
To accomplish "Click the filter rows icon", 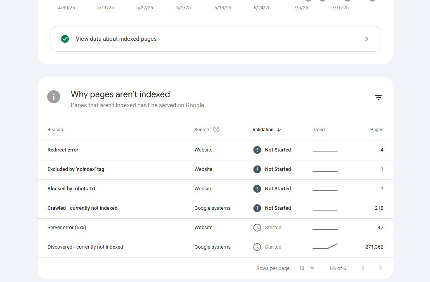I will [379, 97].
